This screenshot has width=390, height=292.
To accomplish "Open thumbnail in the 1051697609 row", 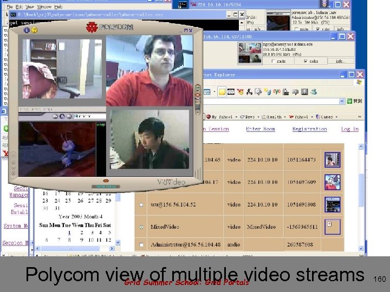I will [x=333, y=182].
